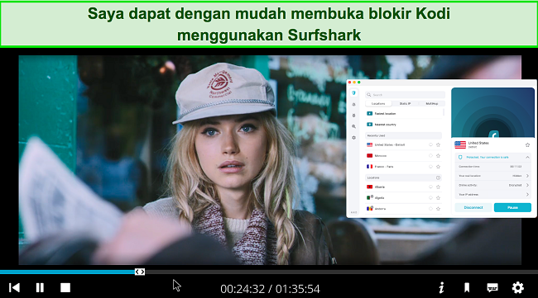Viewport: 538px width, 298px height.
Task: Pause the Kodi video playback
Action: click(x=40, y=288)
